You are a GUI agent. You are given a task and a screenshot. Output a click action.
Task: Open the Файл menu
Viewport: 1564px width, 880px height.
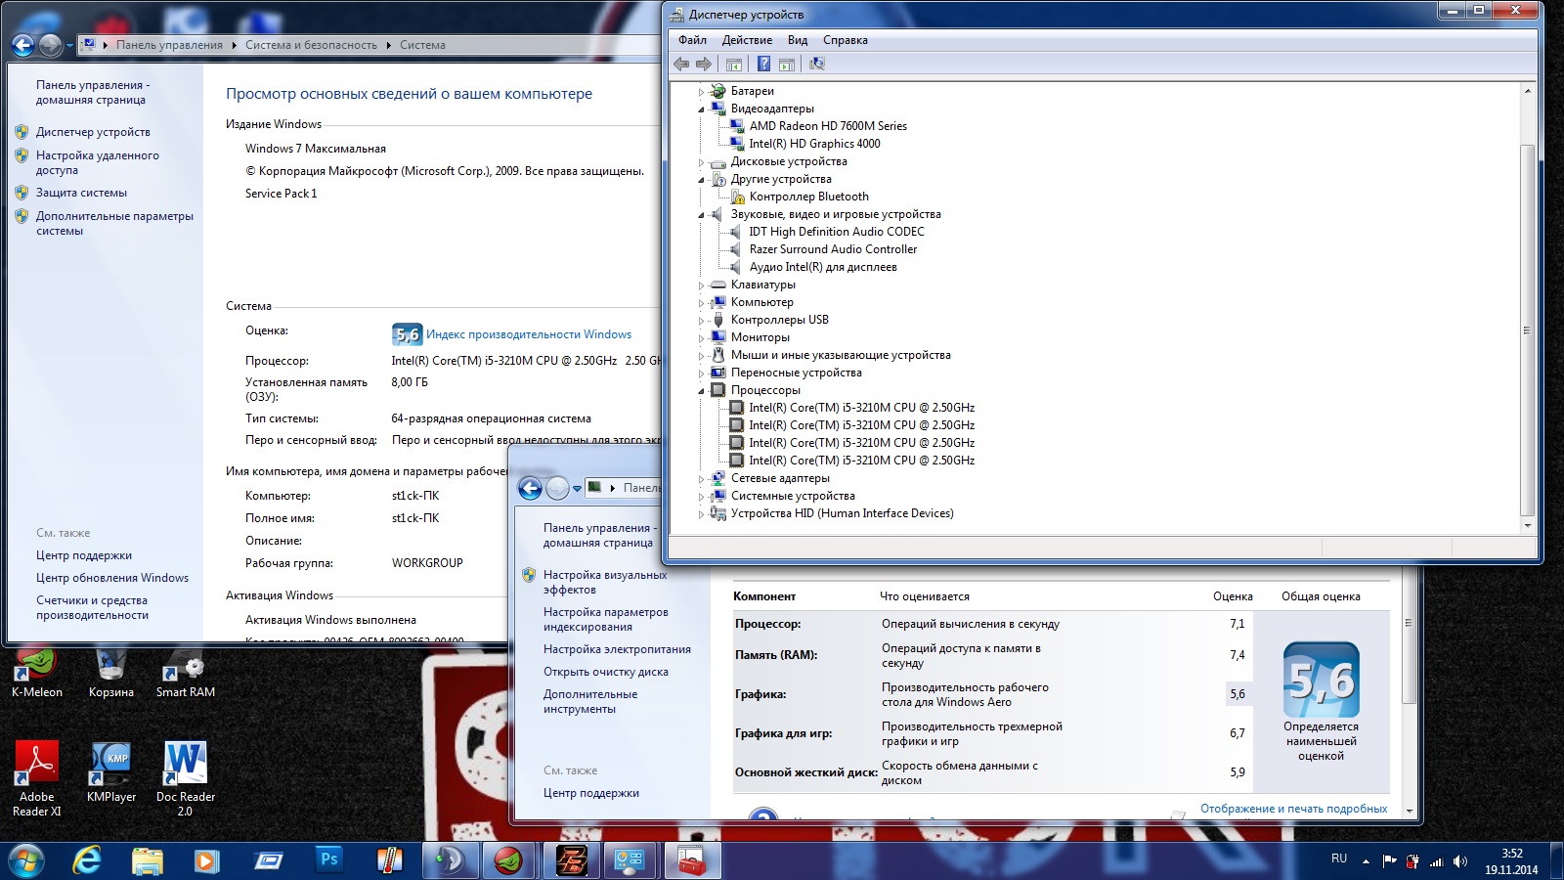click(692, 40)
